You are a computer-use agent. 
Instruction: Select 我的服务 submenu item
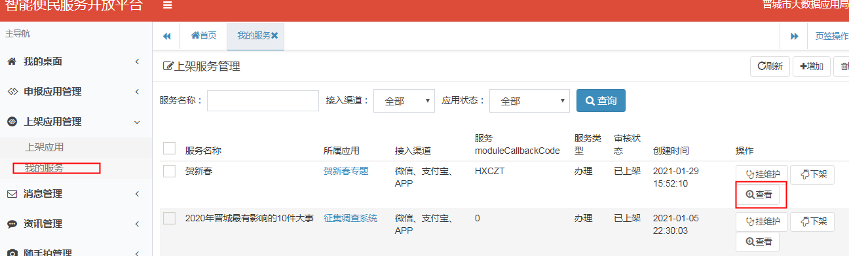(x=45, y=168)
